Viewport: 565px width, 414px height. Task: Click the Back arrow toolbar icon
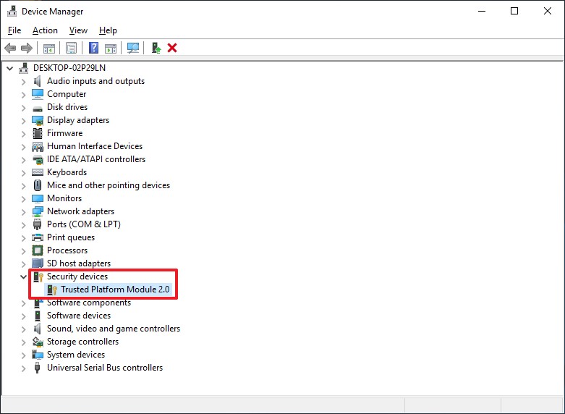pos(10,48)
